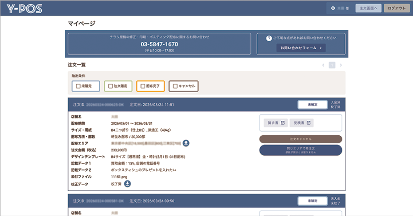Click the question mark help icon
The width and height of the screenshot is (413, 216).
pyautogui.click(x=269, y=38)
